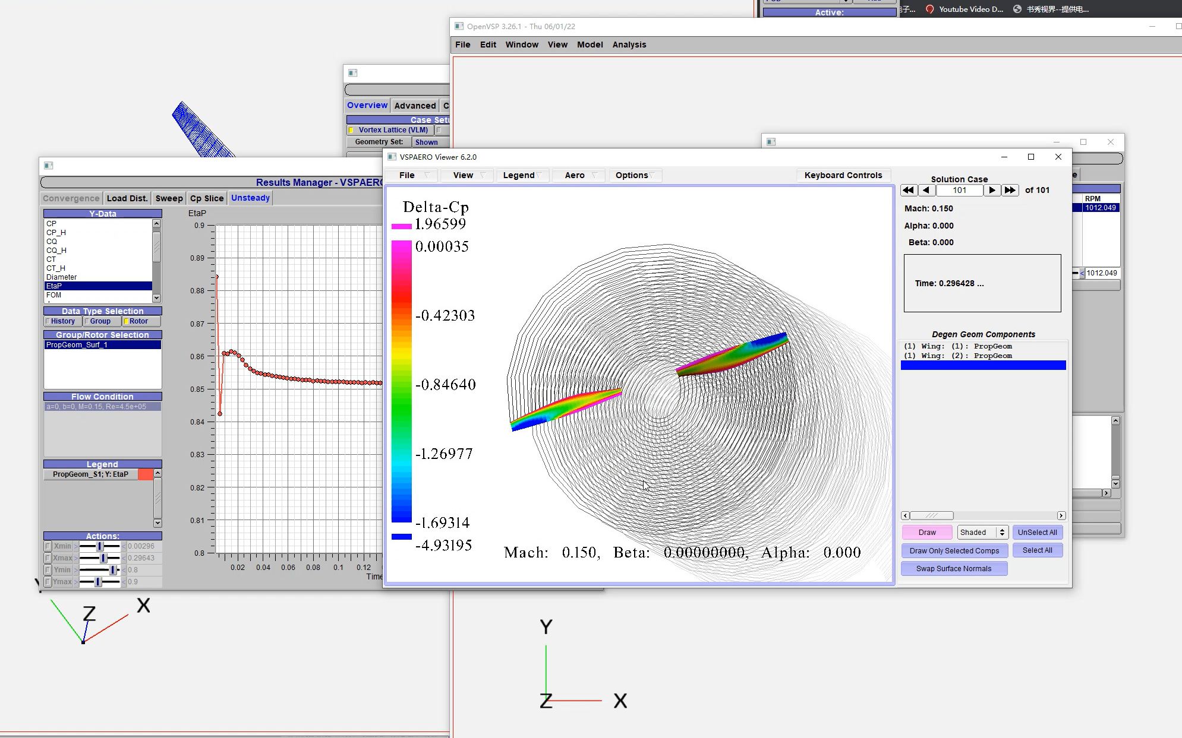Viewport: 1182px width, 738px height.
Task: Click the Youtube Video Downloader browser tab icon
Action: (x=929, y=9)
